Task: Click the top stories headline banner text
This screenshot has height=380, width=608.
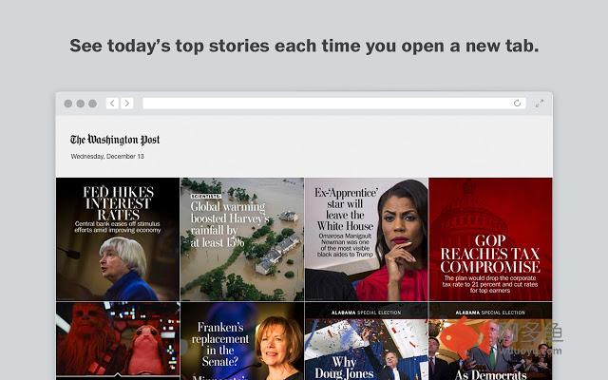Action: click(x=304, y=46)
